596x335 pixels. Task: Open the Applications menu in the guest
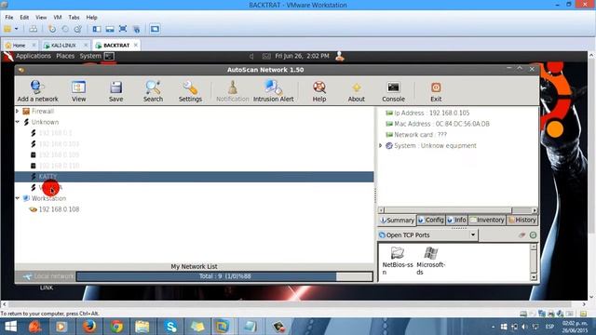34,56
